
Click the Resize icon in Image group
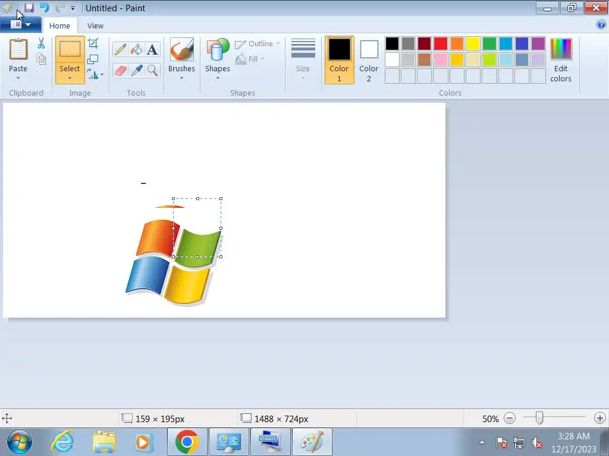tap(93, 59)
